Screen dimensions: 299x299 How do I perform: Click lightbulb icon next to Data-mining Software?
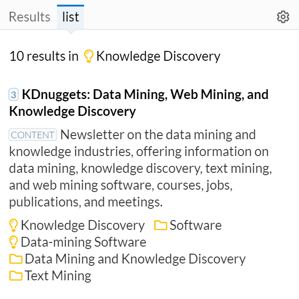(14, 242)
